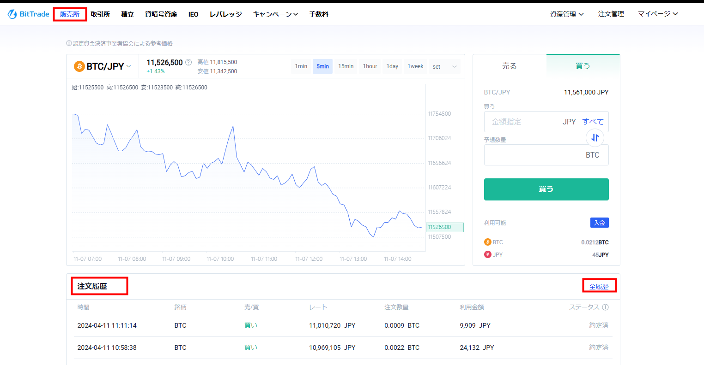Switch chart to 1day interval
This screenshot has height=365, width=704.
392,66
